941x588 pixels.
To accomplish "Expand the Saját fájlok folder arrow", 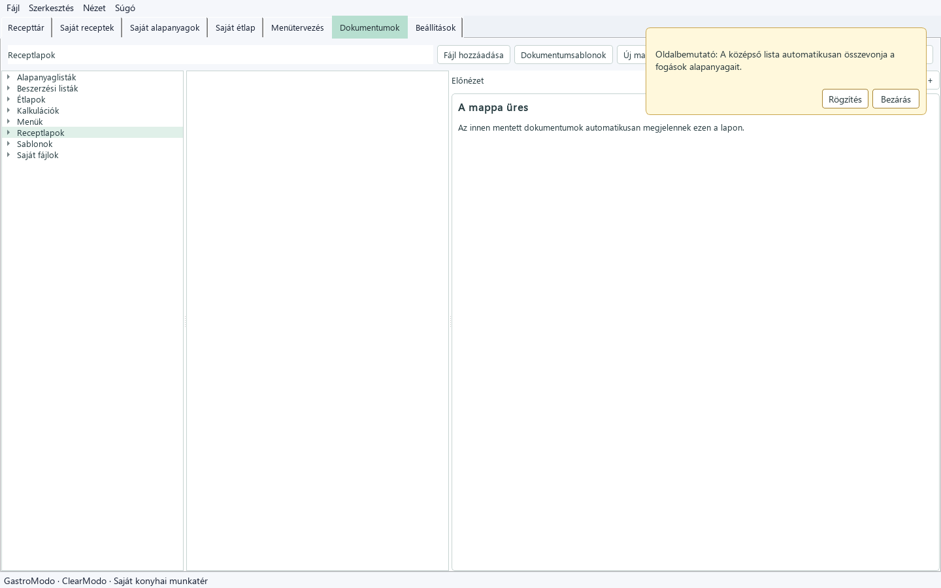I will coord(8,155).
